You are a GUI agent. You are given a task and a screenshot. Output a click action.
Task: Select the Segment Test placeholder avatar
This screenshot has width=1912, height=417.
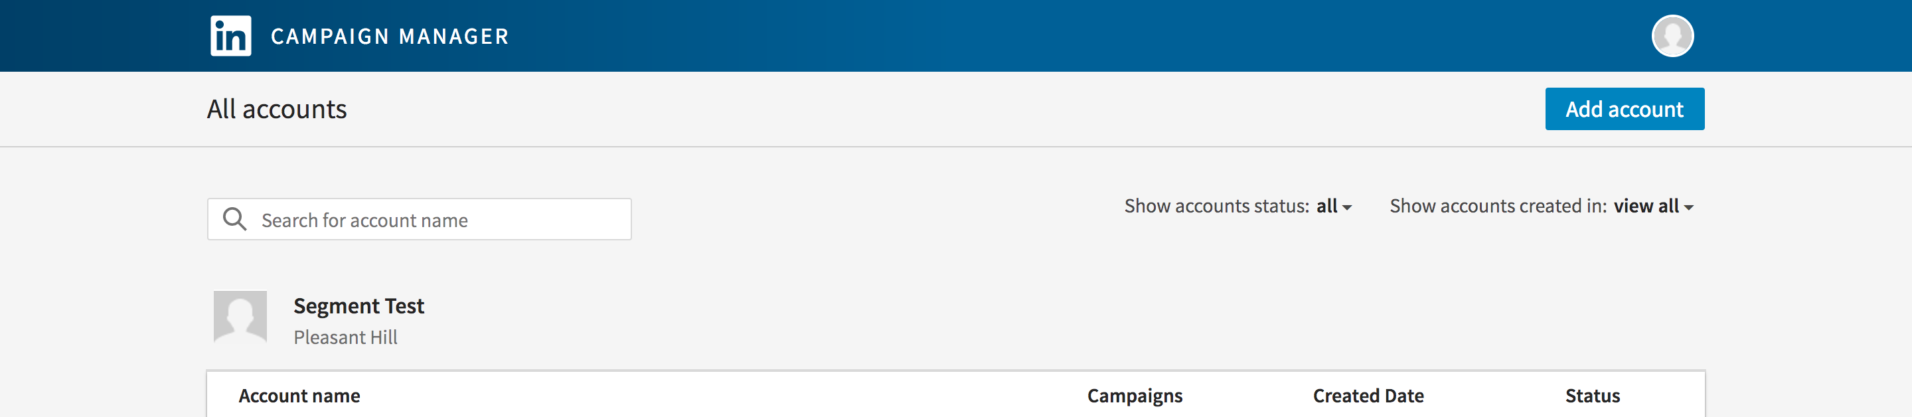click(240, 316)
